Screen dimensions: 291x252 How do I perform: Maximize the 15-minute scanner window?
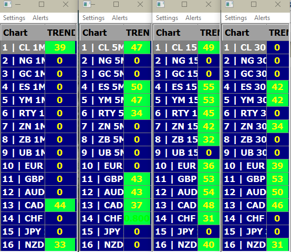click(x=184, y=4)
